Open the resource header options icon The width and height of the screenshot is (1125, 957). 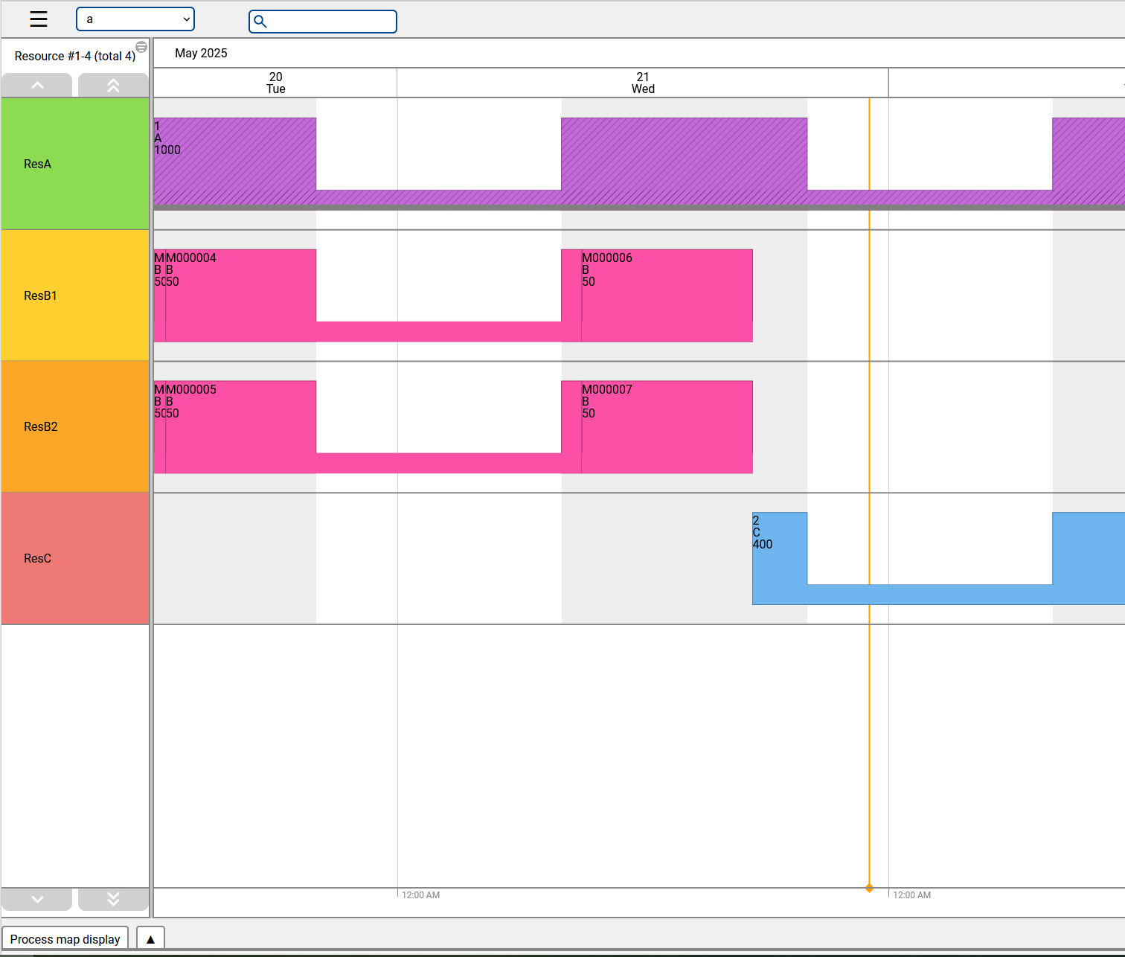click(x=141, y=47)
